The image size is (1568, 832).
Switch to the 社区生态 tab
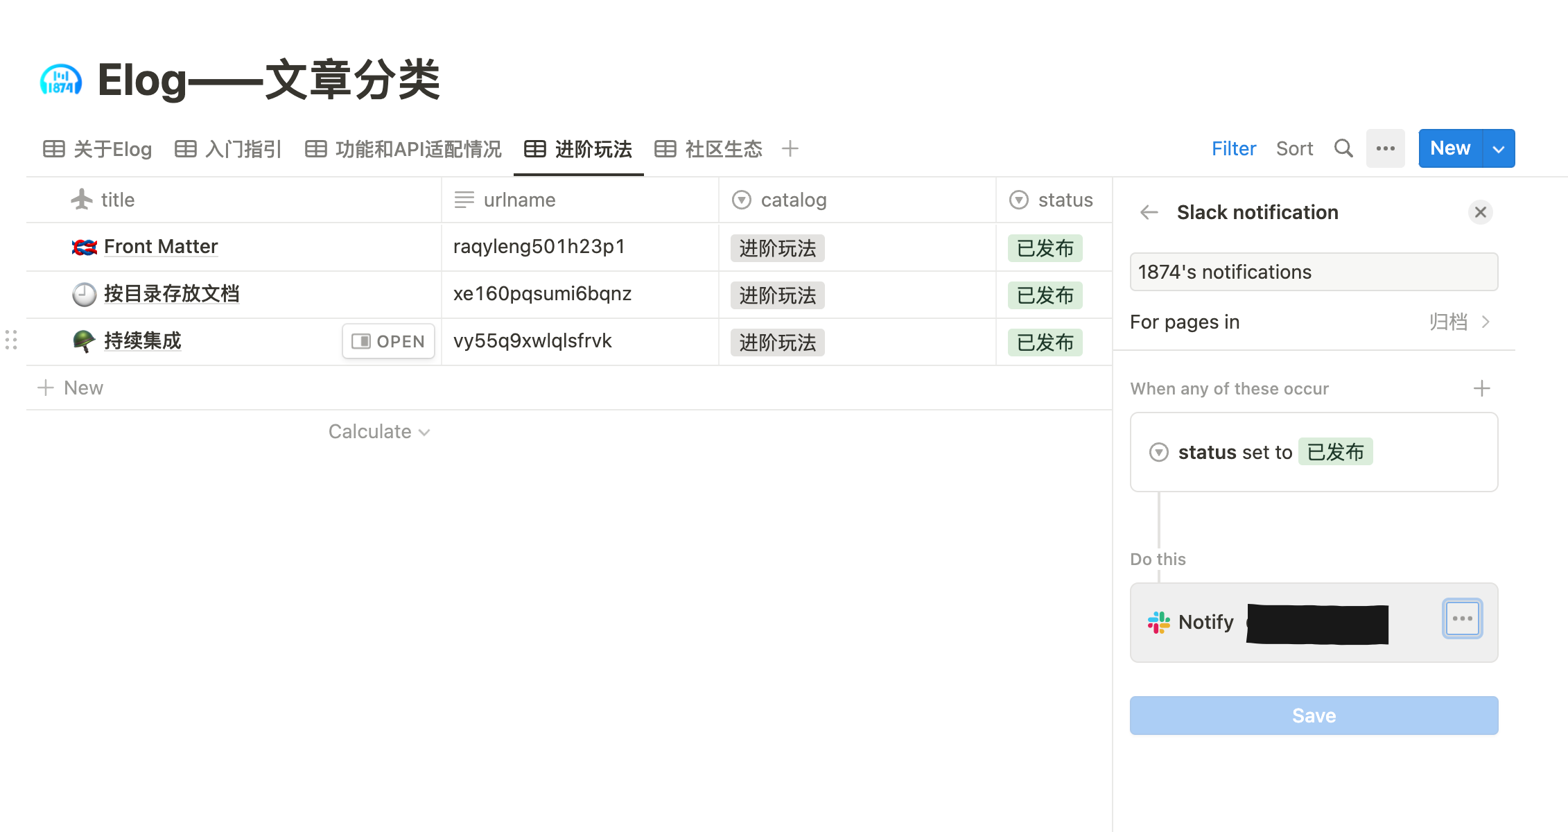pos(722,148)
